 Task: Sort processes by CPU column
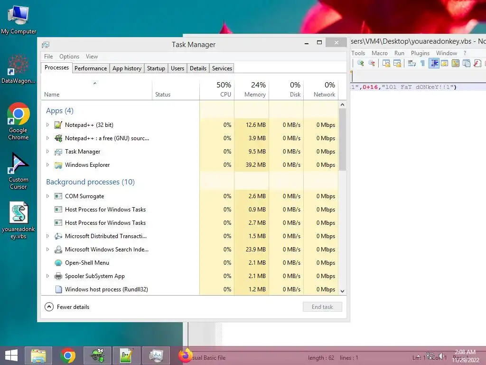point(217,89)
